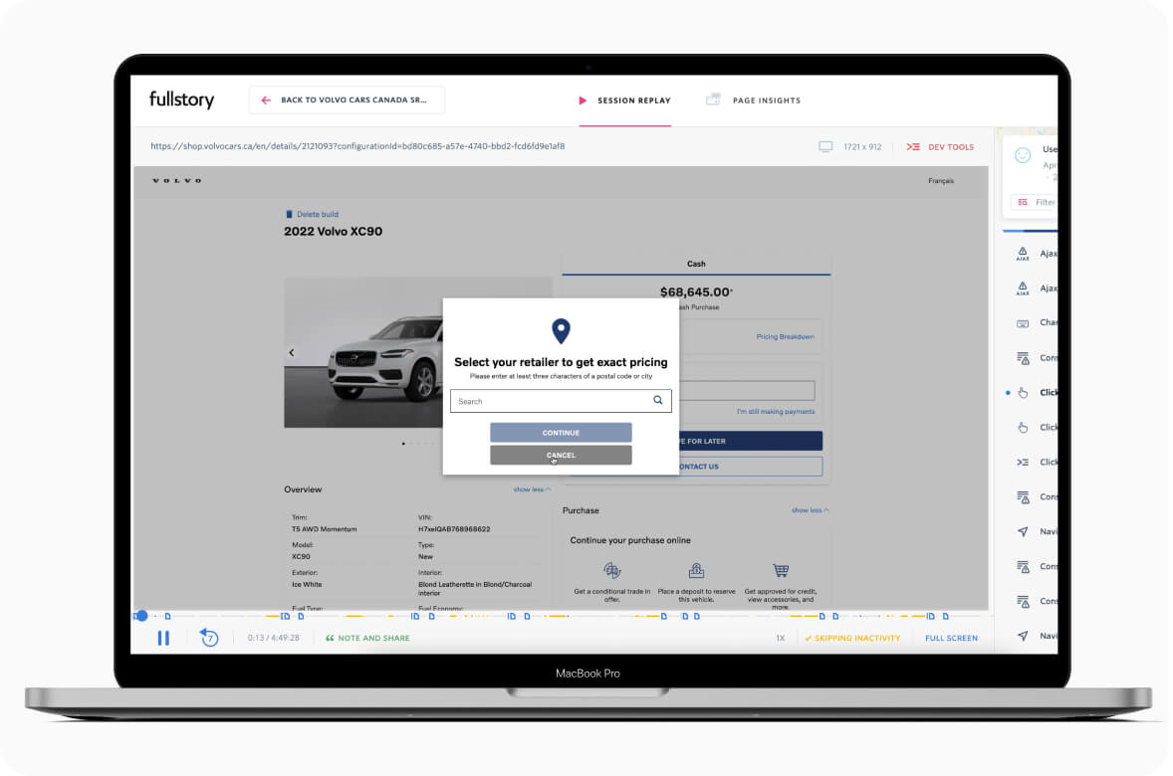This screenshot has height=776, width=1173.
Task: Click the Note and Share button
Action: (368, 639)
